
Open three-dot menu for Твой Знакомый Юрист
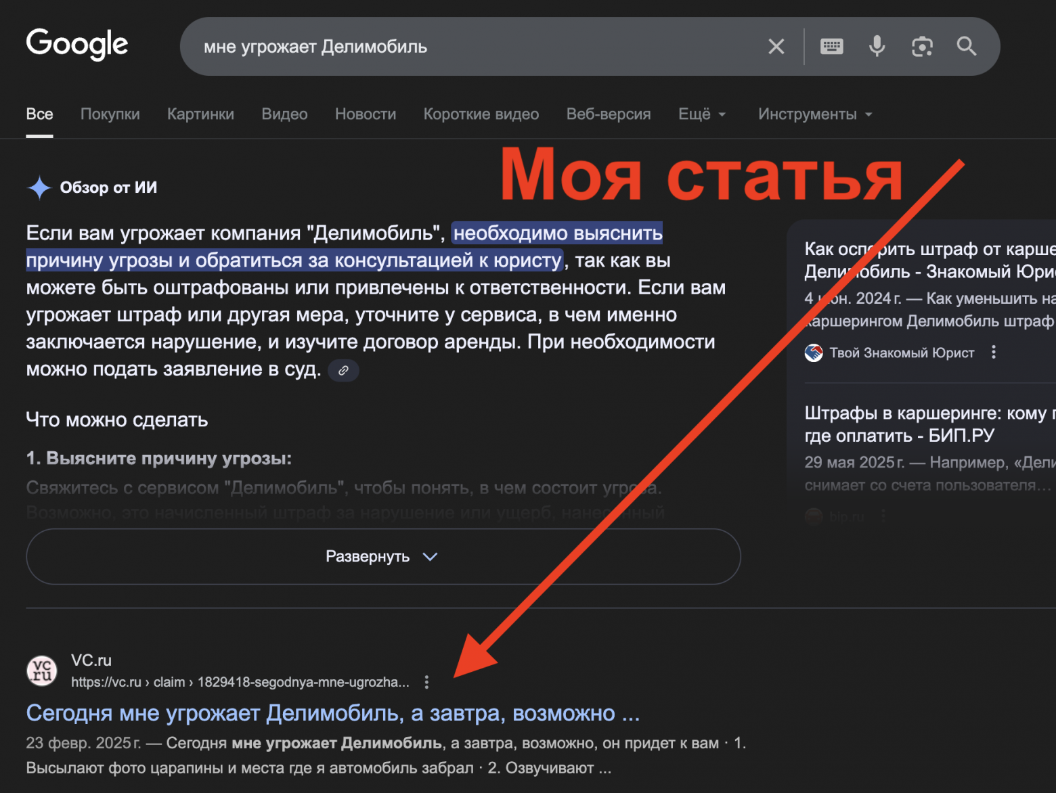point(993,352)
